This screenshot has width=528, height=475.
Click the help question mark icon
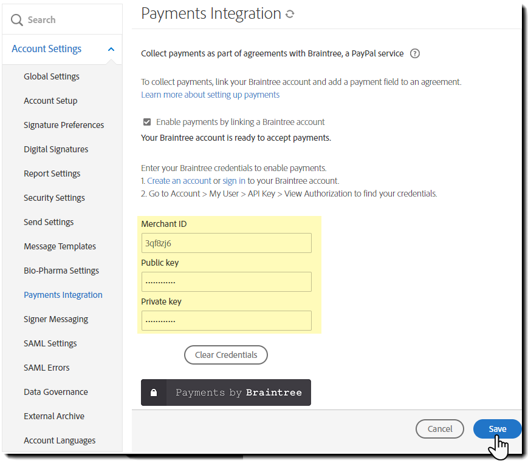[x=415, y=53]
